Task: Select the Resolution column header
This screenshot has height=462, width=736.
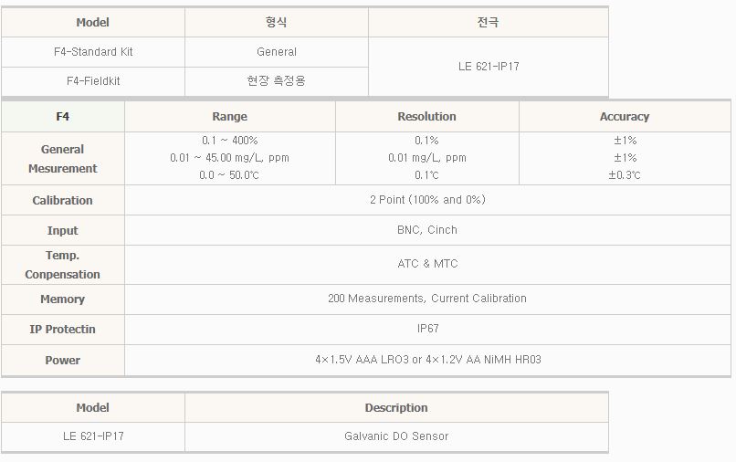Action: point(426,117)
